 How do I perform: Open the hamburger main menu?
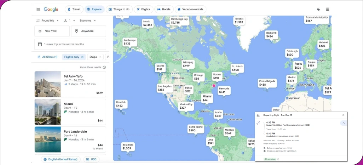coord(39,9)
